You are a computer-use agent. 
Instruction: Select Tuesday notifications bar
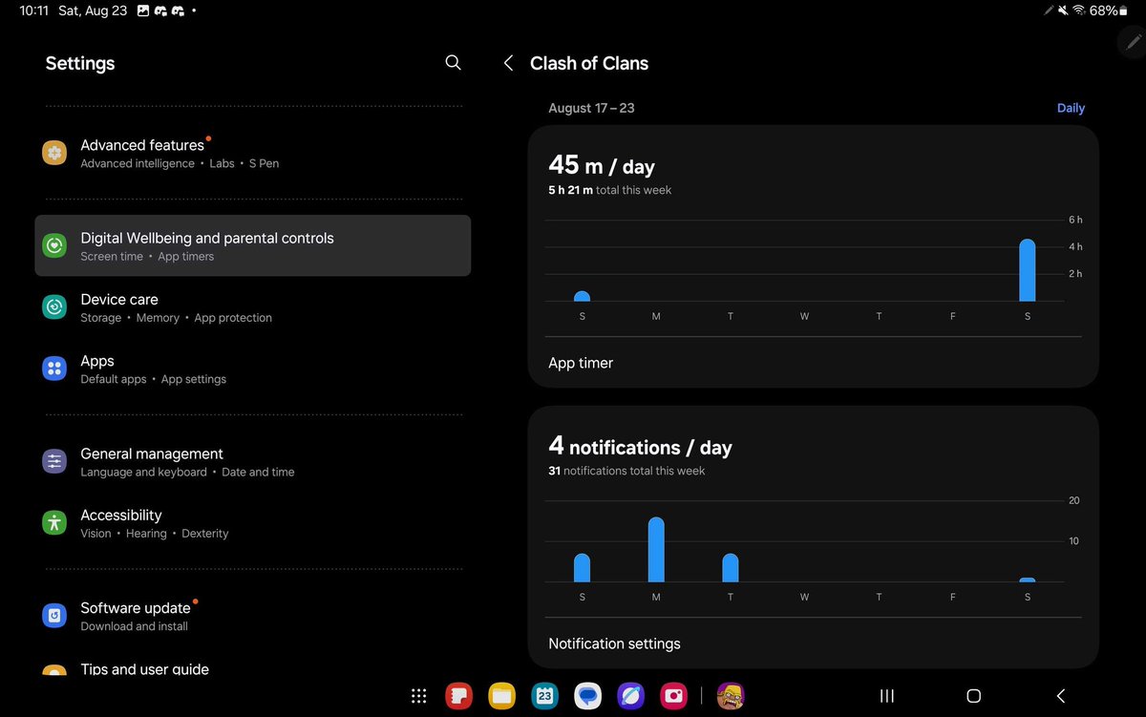731,568
